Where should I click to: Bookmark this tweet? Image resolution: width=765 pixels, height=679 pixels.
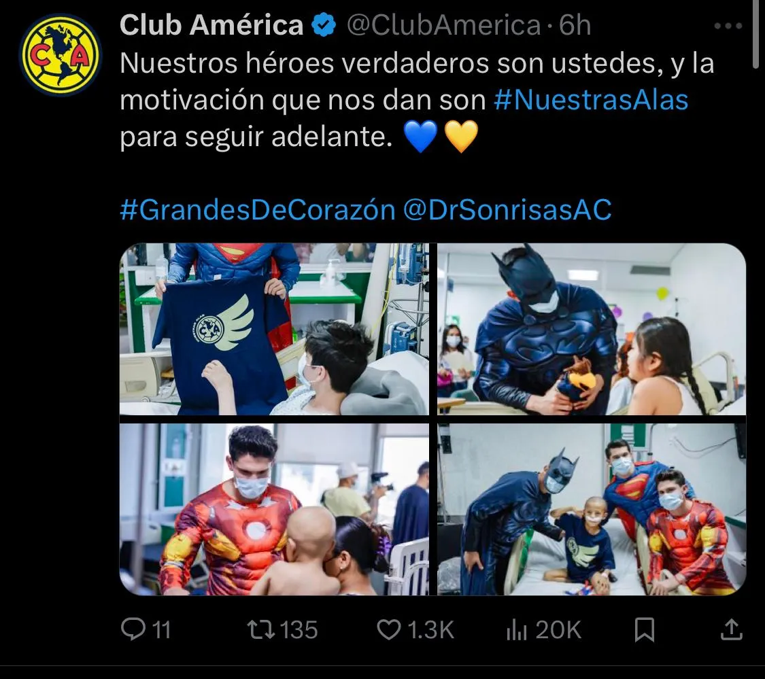tap(644, 629)
